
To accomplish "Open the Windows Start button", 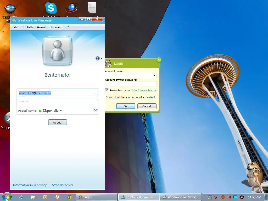I will click(7, 197).
